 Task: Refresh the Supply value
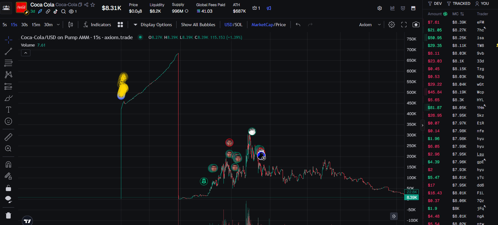coord(187,11)
